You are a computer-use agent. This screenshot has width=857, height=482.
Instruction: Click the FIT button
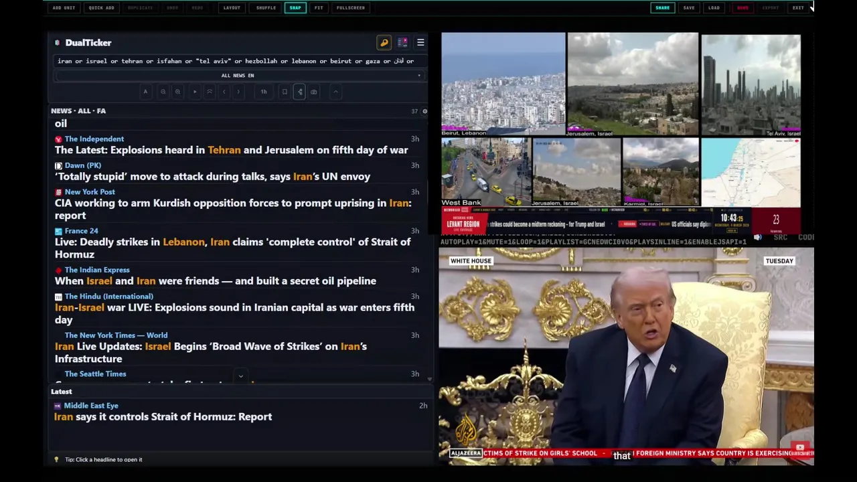coord(319,8)
